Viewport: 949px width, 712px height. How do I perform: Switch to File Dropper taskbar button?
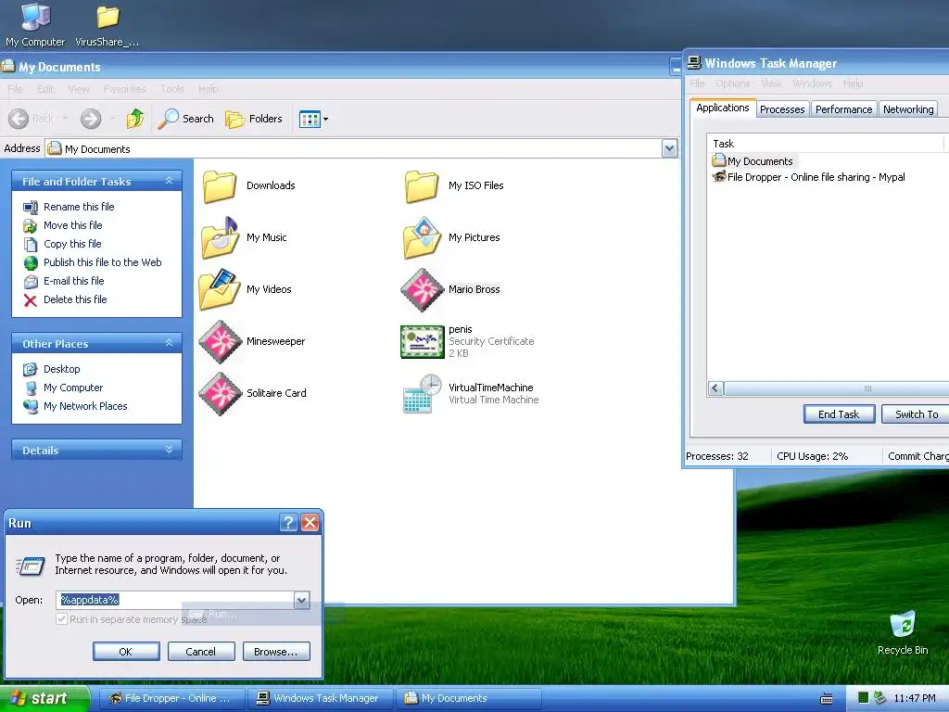click(171, 698)
